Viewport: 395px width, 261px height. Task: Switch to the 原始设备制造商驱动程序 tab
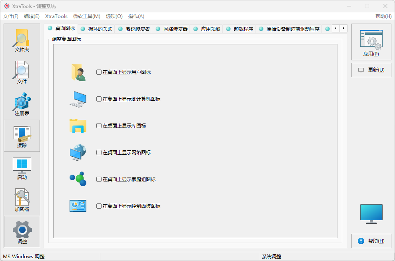[x=289, y=29]
